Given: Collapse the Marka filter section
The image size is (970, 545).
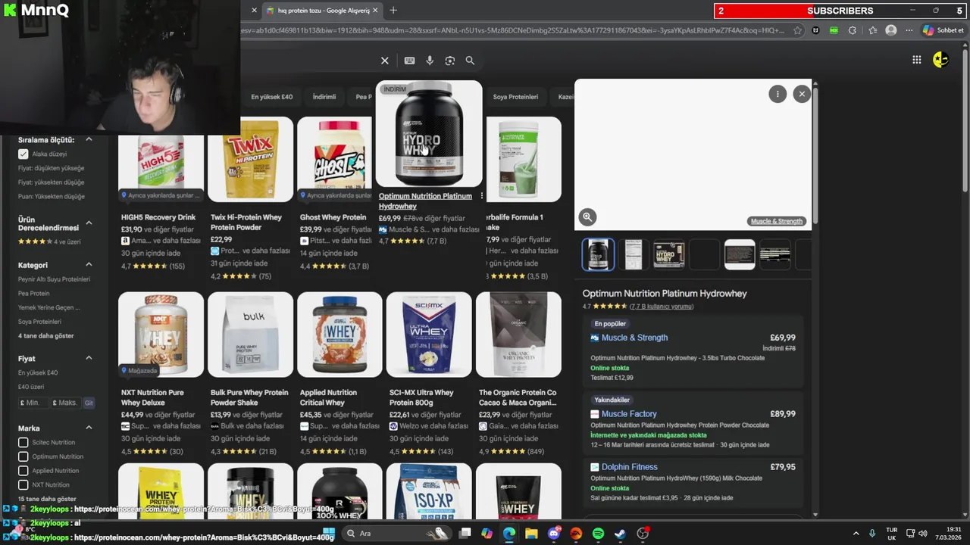Looking at the screenshot, I should (89, 428).
